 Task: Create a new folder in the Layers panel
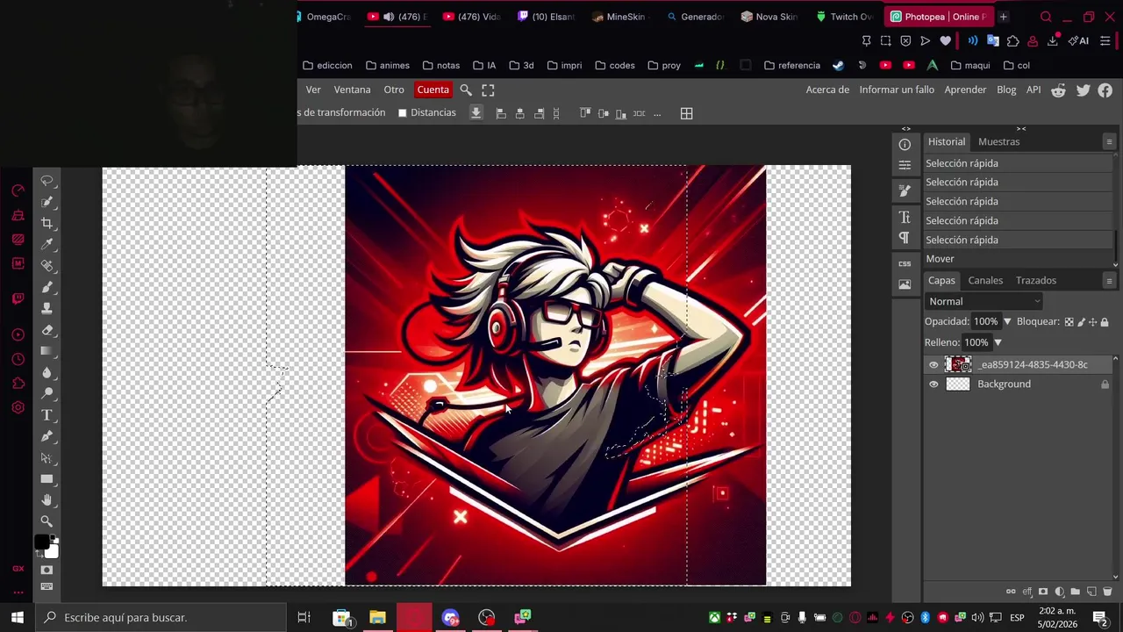point(1075,592)
